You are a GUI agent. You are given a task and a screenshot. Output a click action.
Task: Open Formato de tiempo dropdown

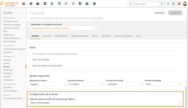pos(163,84)
